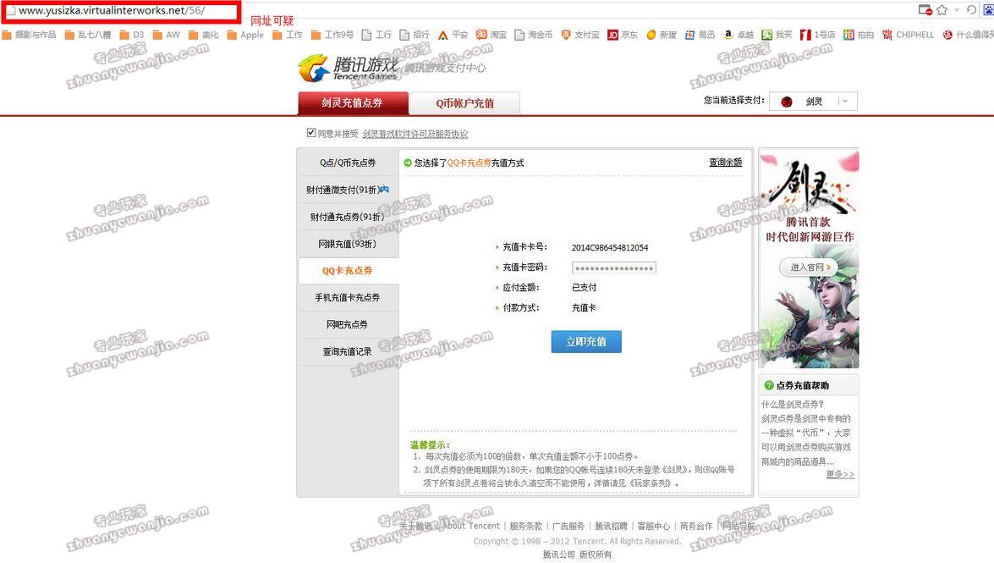This screenshot has height=563, width=994.
Task: Select 手机充值卡充点券 payment method
Action: tap(348, 298)
